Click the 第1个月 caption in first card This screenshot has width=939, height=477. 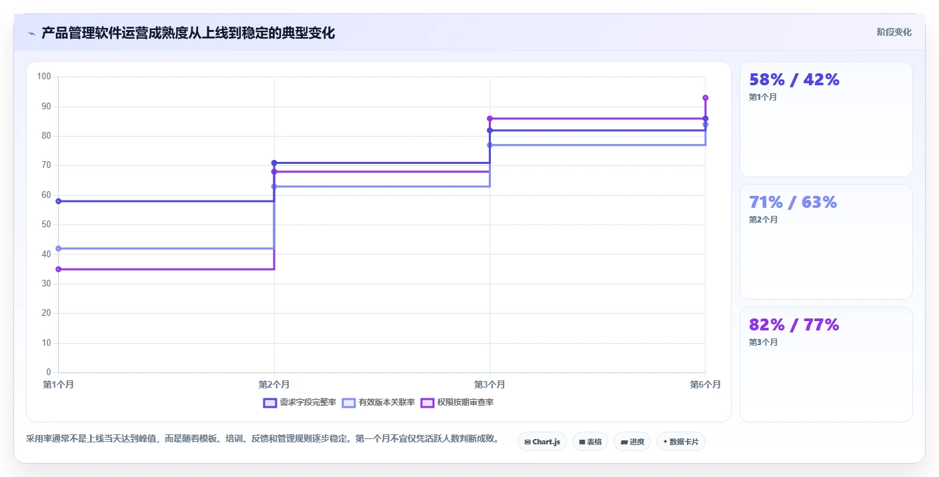[763, 97]
